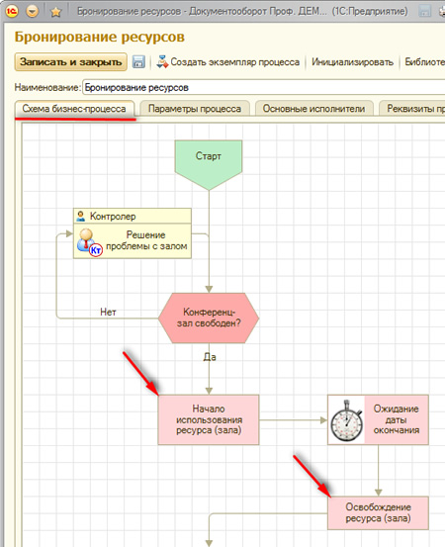Click the "Да" branch label
Image resolution: width=445 pixels, height=547 pixels.
click(210, 357)
